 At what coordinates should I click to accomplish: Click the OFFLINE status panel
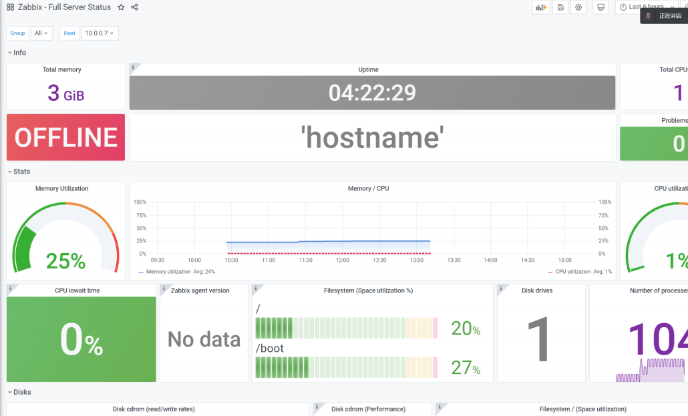[x=66, y=138]
